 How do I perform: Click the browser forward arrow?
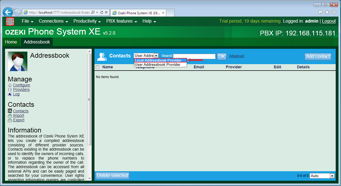tap(18, 12)
